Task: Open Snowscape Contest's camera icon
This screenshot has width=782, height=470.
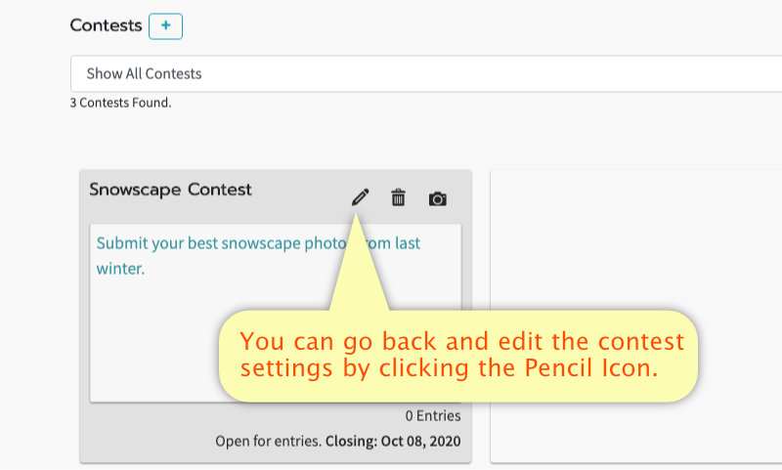Action: [x=437, y=198]
